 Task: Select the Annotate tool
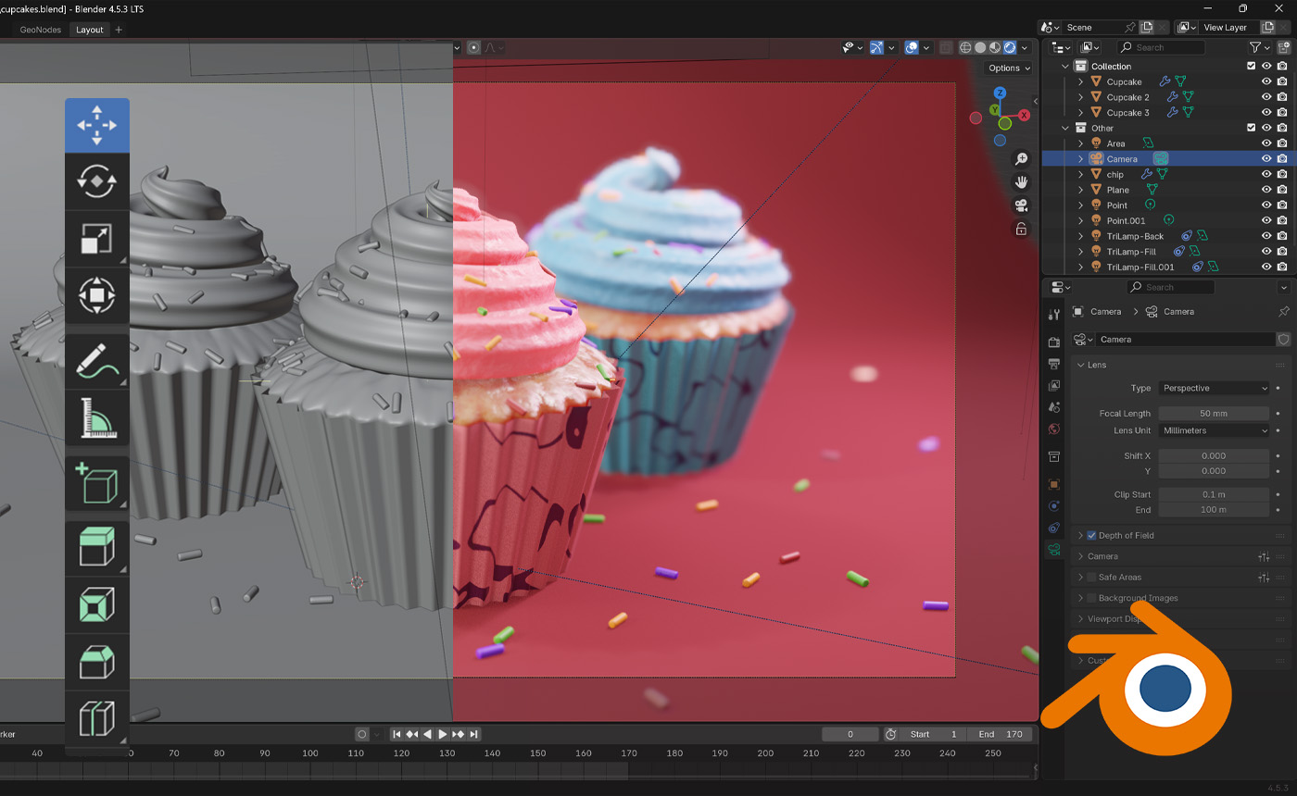96,360
